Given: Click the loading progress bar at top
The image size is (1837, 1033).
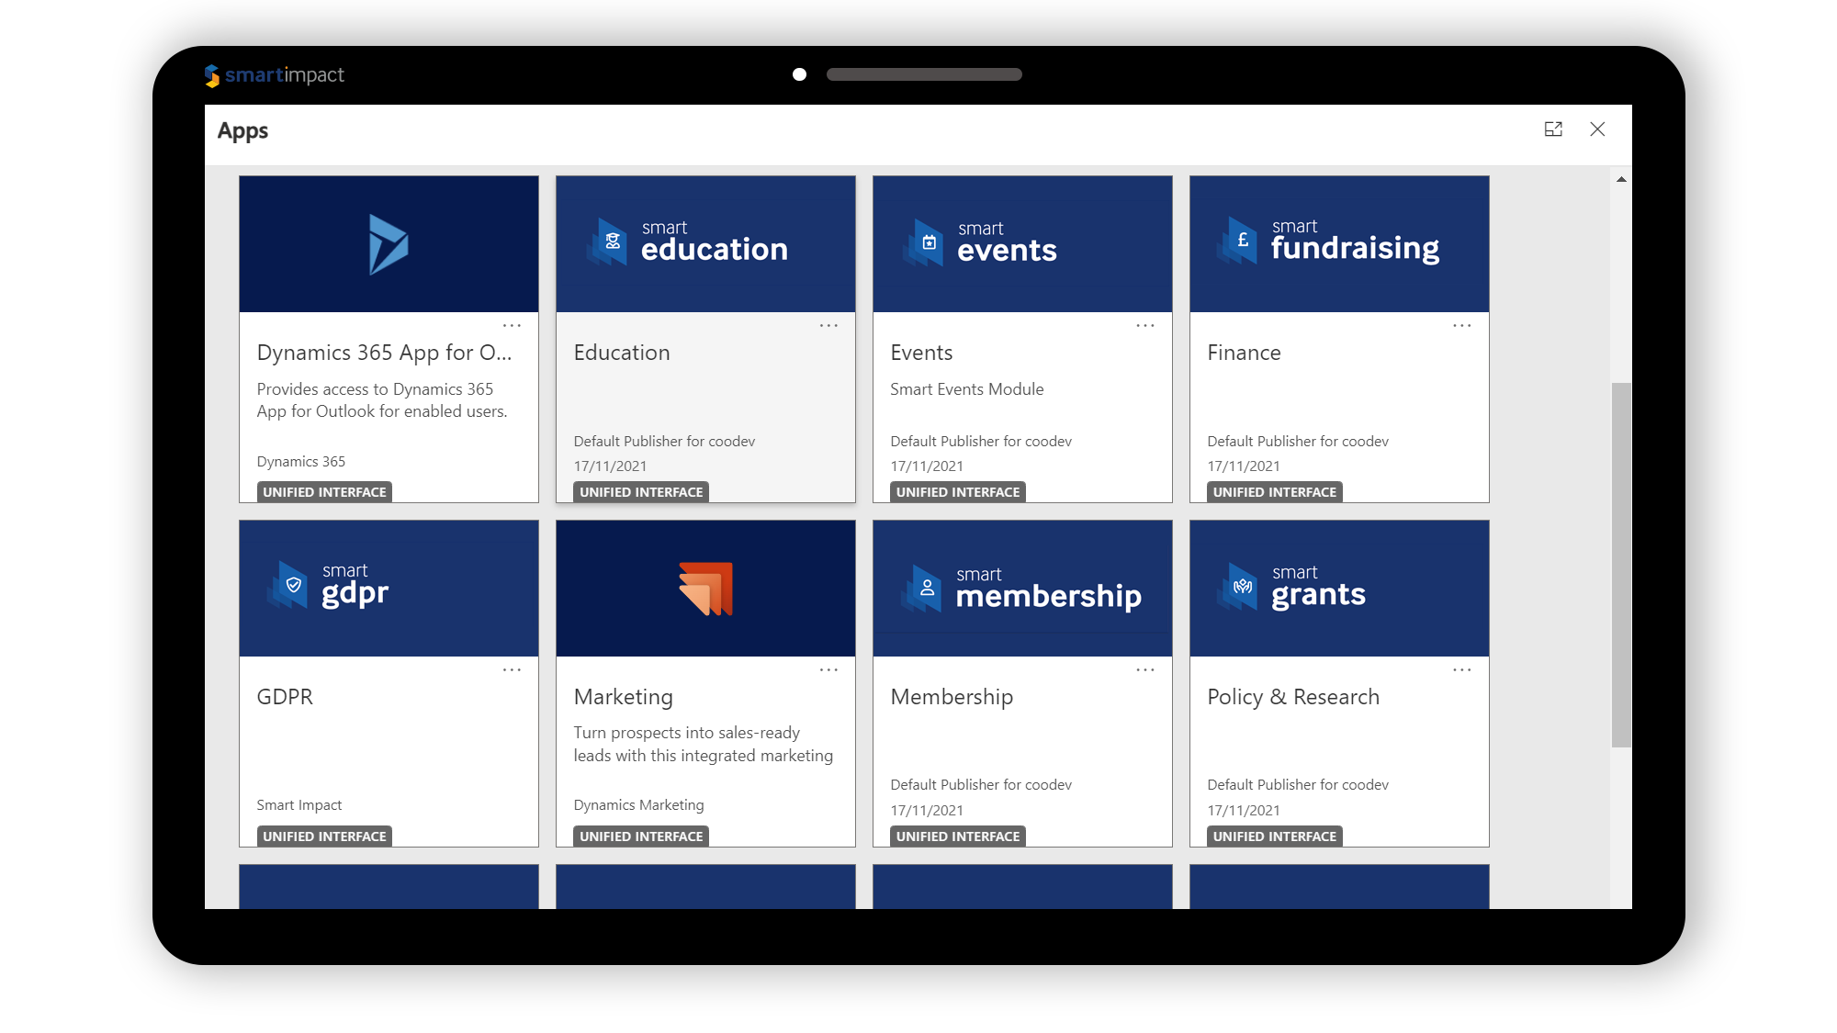Looking at the screenshot, I should [924, 73].
